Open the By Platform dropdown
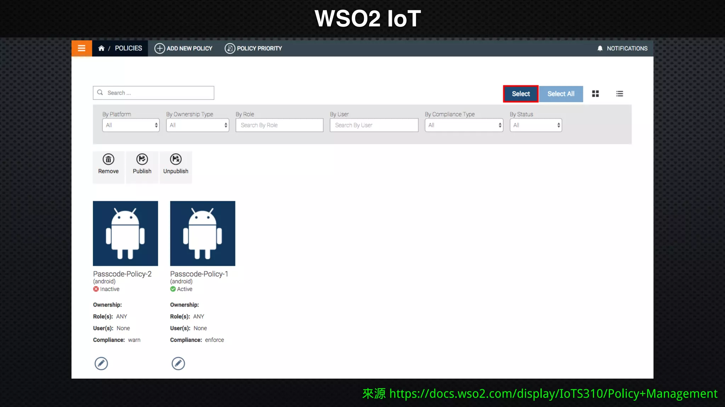Screen dimensions: 725x407 tap(131, 125)
